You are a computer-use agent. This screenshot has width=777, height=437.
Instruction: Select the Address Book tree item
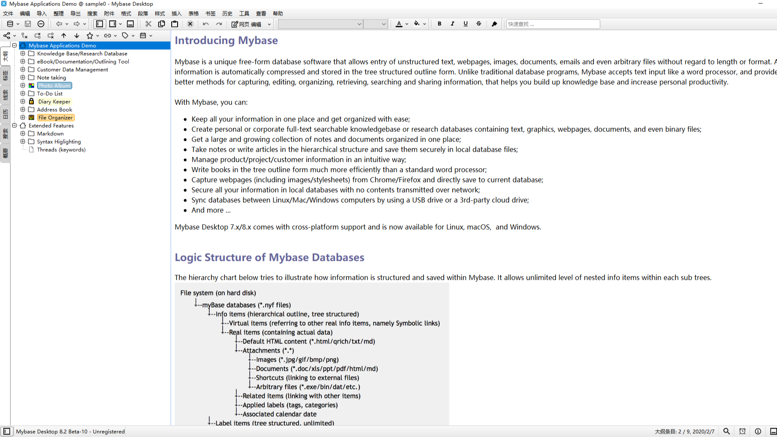click(54, 110)
